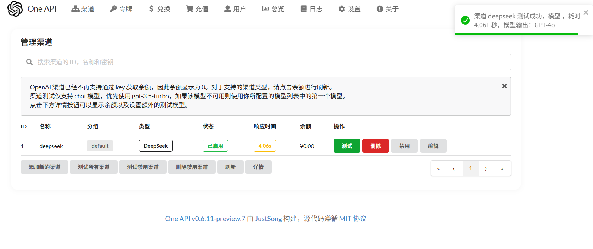Image resolution: width=593 pixels, height=249 pixels.
Task: Sort table by ID column header
Action: (x=24, y=126)
